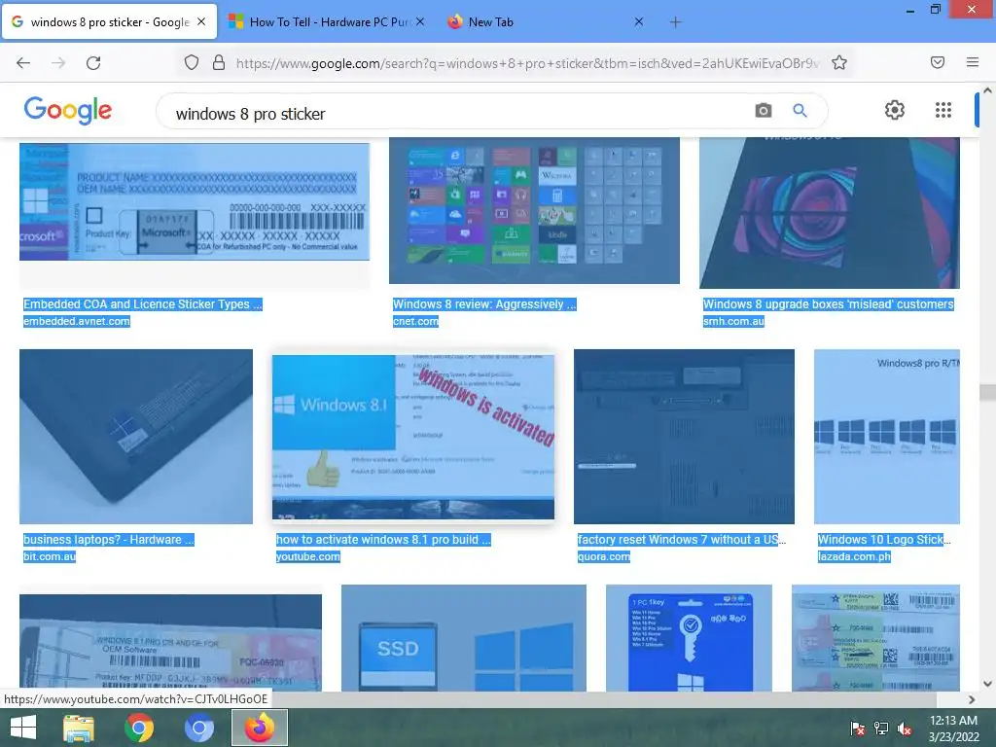This screenshot has height=747, width=996.
Task: Go back using the browser back arrow
Action: pyautogui.click(x=23, y=63)
